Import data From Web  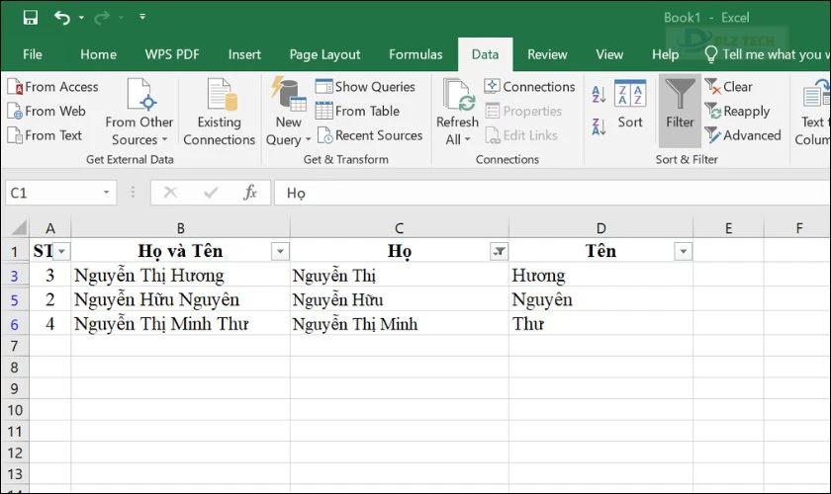coord(46,112)
